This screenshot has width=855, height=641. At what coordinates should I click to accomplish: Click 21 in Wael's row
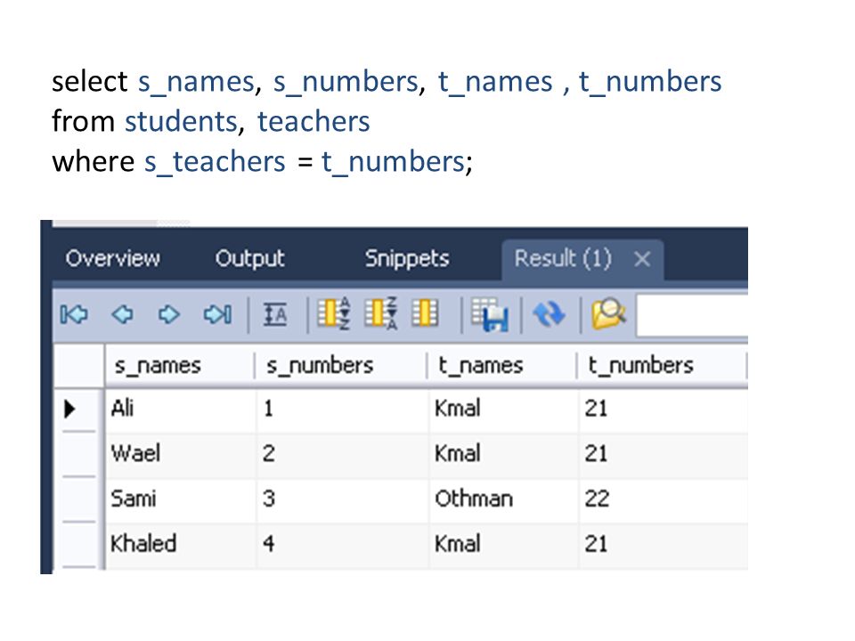[664, 454]
